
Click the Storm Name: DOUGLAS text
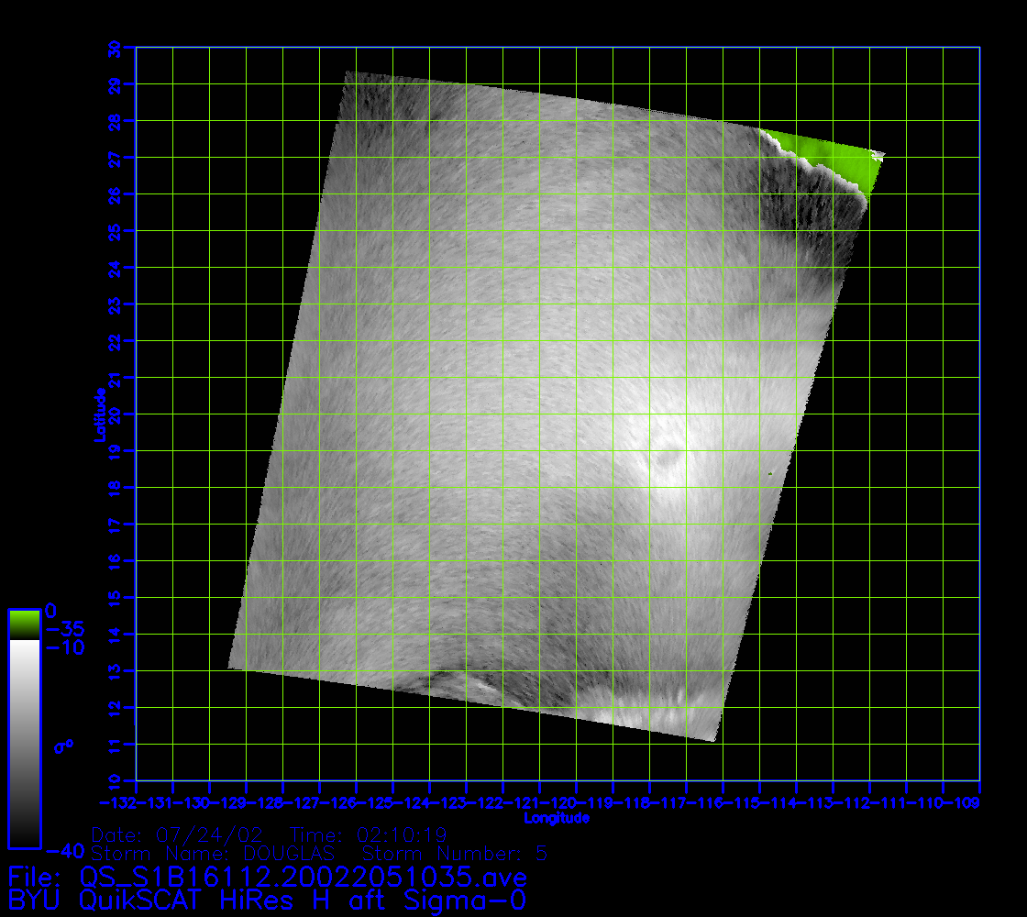(213, 853)
